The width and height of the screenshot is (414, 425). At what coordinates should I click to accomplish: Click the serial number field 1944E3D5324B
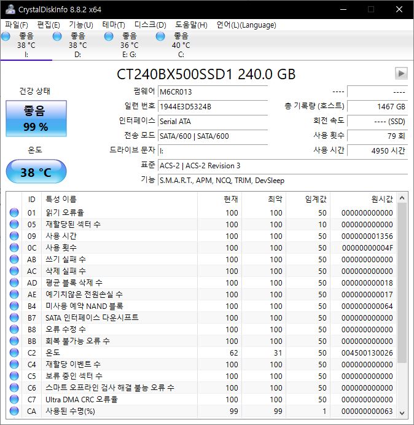pos(213,106)
